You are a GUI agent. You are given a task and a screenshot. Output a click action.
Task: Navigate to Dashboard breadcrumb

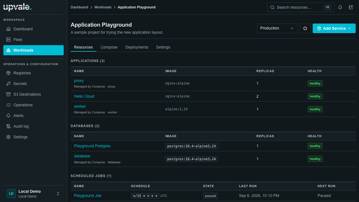[79, 7]
